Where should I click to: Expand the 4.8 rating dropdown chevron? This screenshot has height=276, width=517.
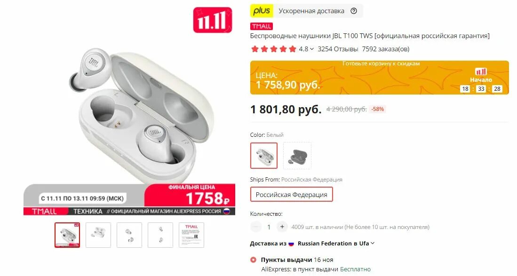(311, 49)
